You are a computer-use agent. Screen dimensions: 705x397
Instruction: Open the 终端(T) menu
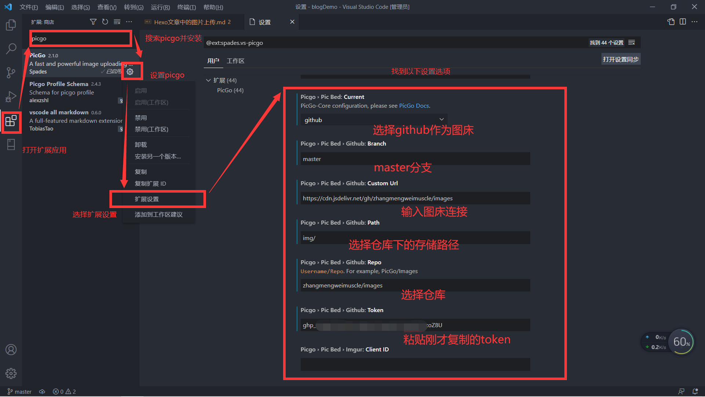point(187,7)
